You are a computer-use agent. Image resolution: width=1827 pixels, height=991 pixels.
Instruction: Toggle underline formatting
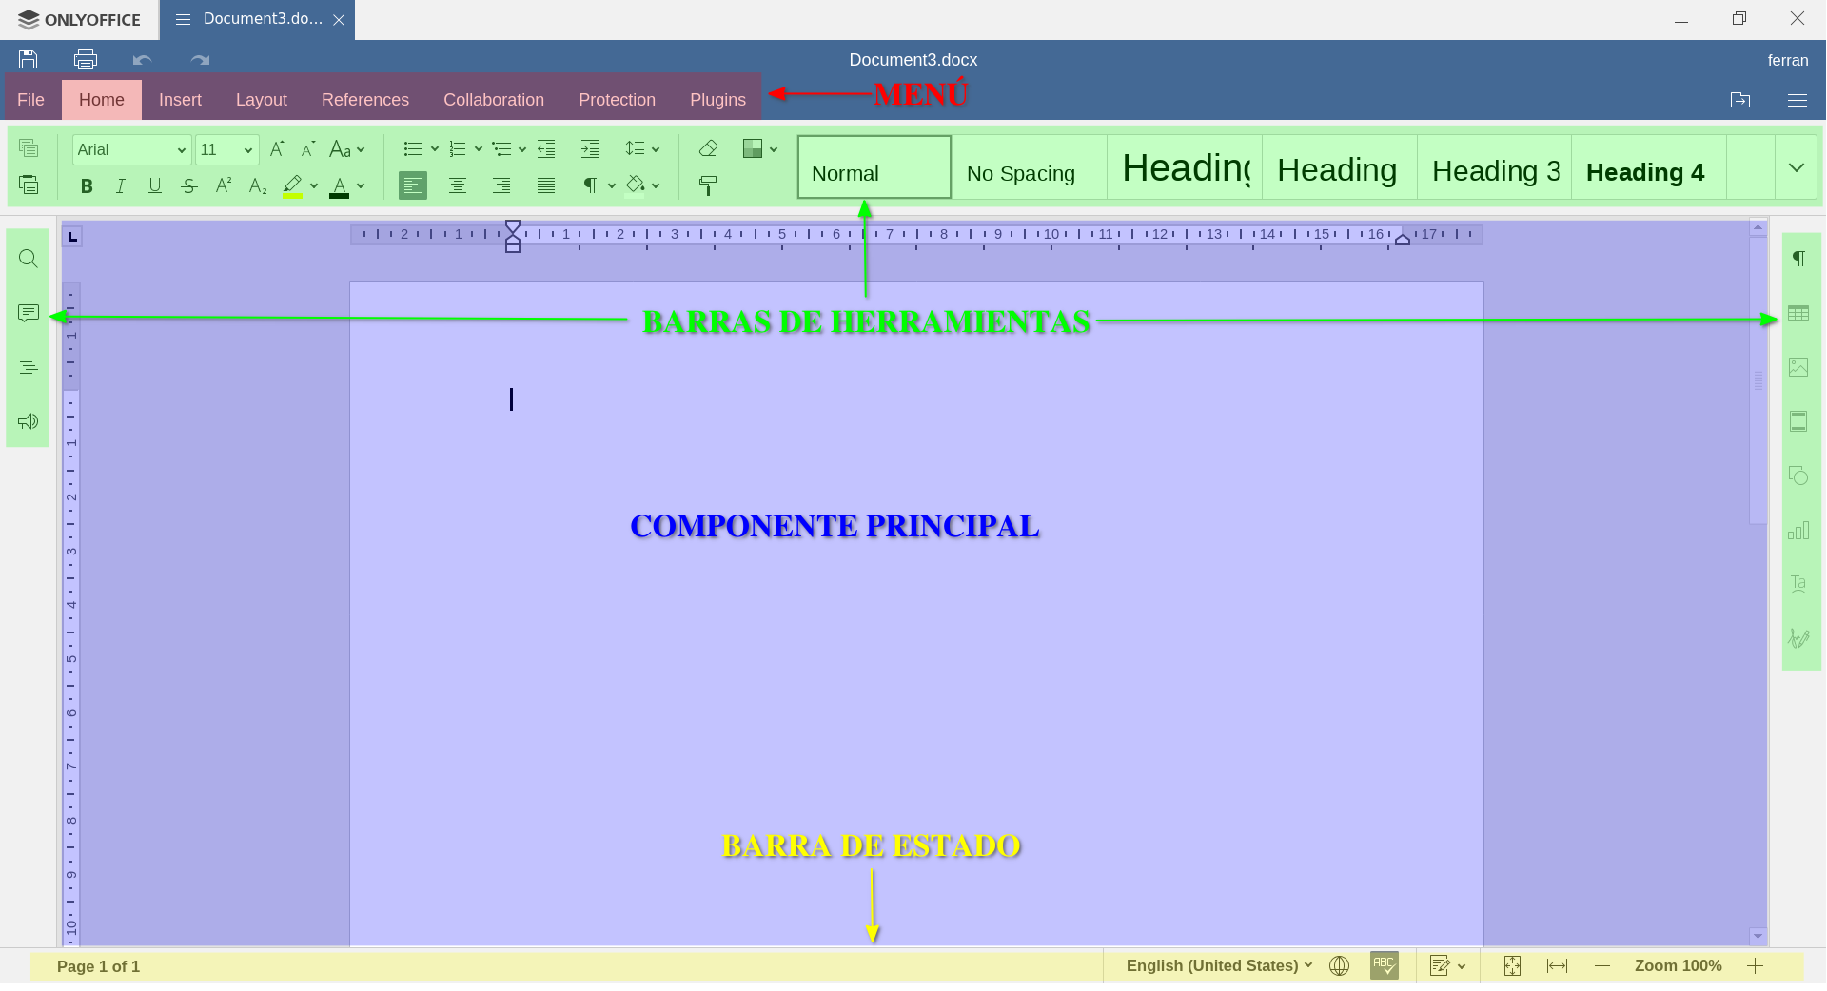pyautogui.click(x=155, y=186)
